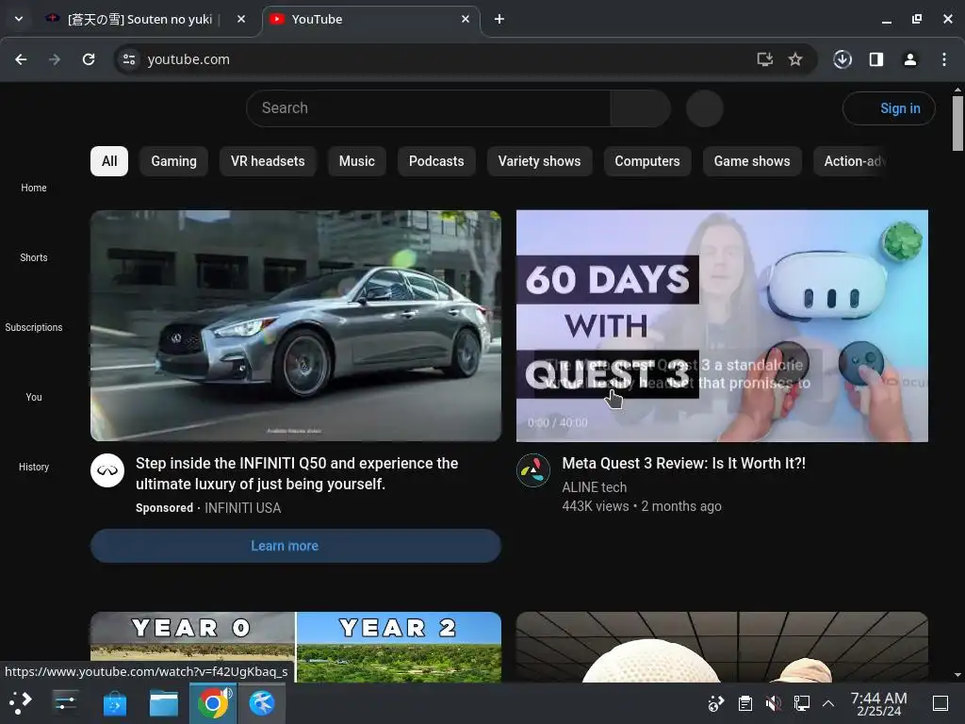Click the INFINITI channel avatar
Viewport: 965px width, 724px height.
(107, 470)
